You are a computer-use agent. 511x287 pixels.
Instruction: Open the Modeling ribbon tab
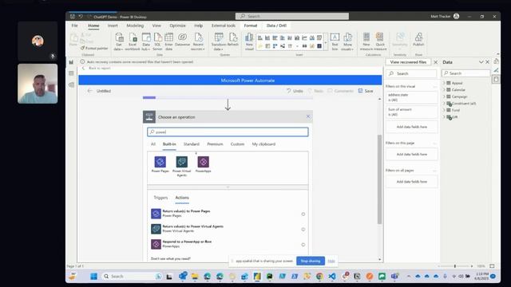coord(135,26)
